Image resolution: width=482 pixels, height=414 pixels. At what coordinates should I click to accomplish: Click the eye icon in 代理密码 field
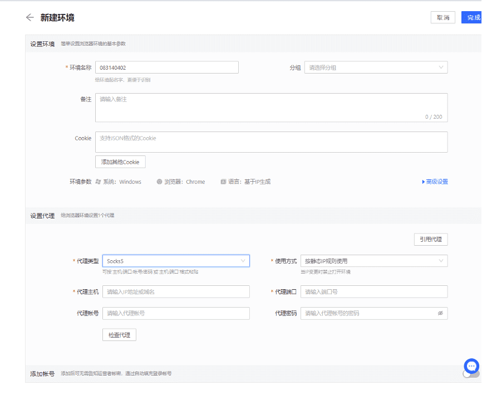pyautogui.click(x=440, y=313)
